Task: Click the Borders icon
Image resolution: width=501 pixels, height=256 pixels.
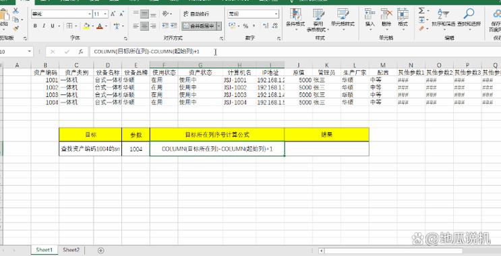Action: [69, 26]
